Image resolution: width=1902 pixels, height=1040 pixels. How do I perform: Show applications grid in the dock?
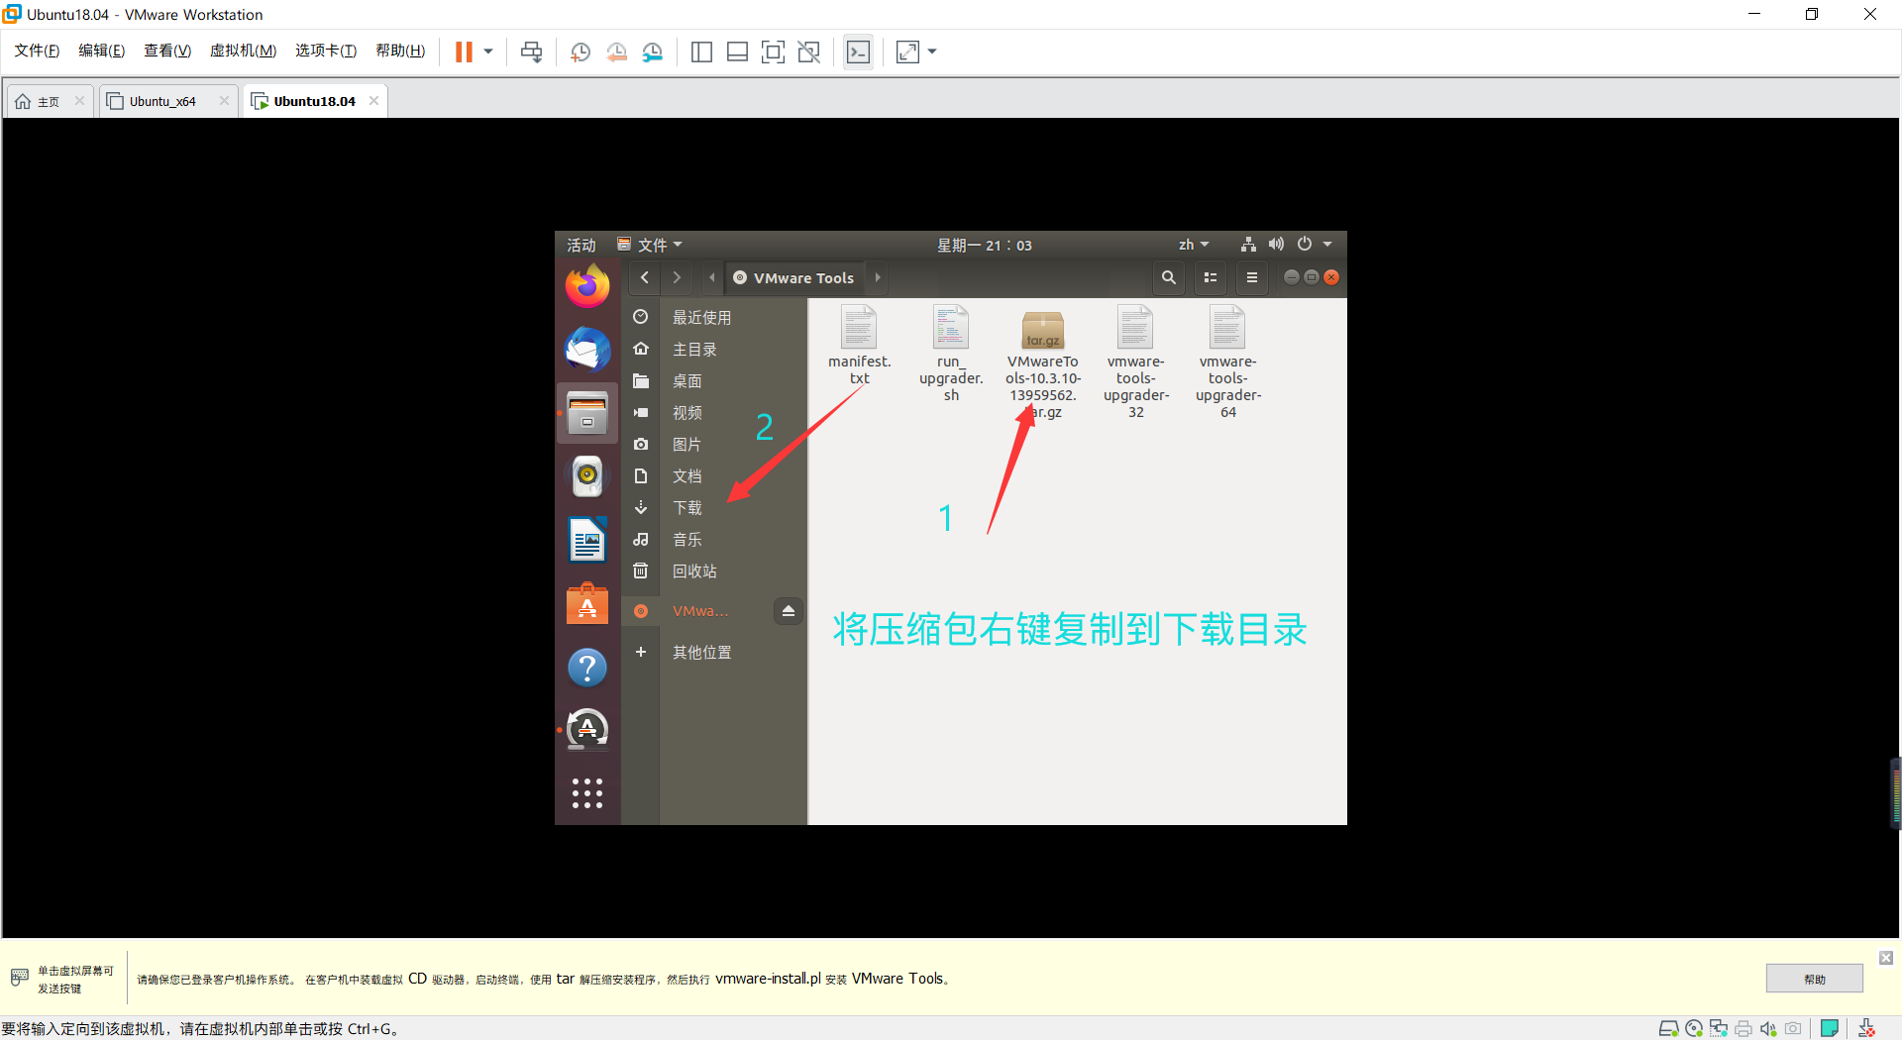coord(587,793)
